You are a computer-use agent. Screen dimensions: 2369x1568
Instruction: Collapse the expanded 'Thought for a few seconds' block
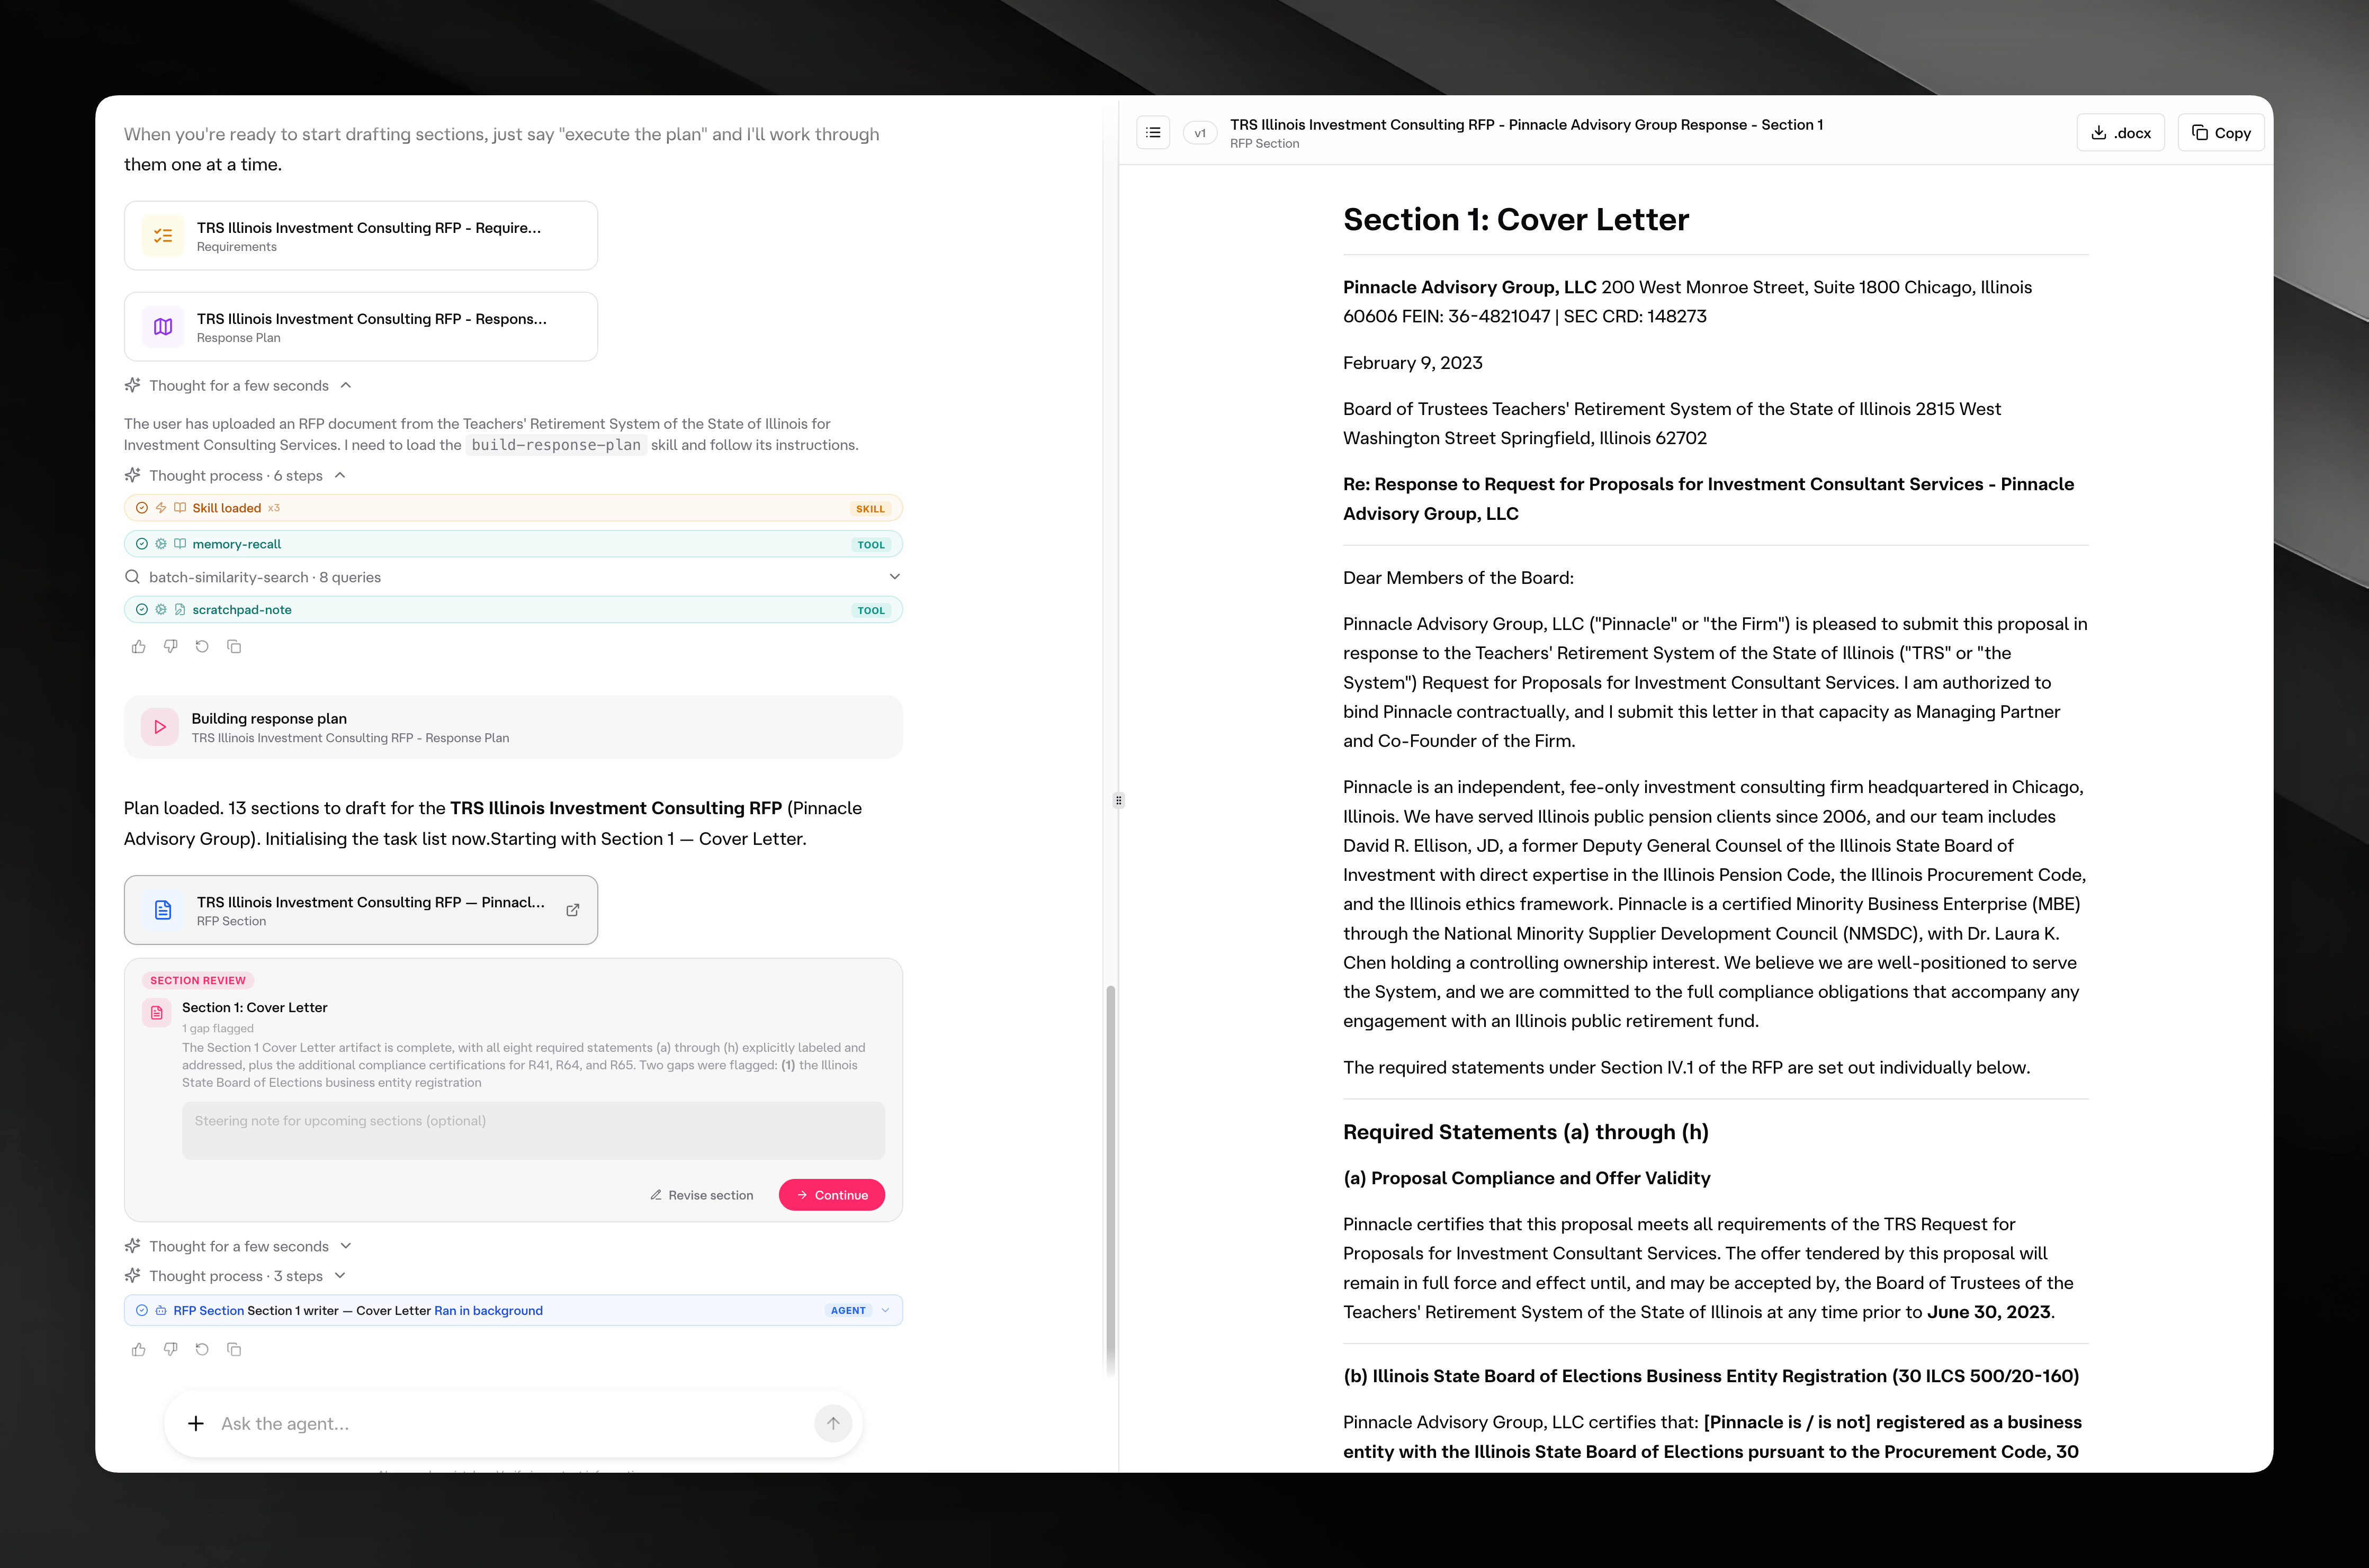[x=346, y=386]
